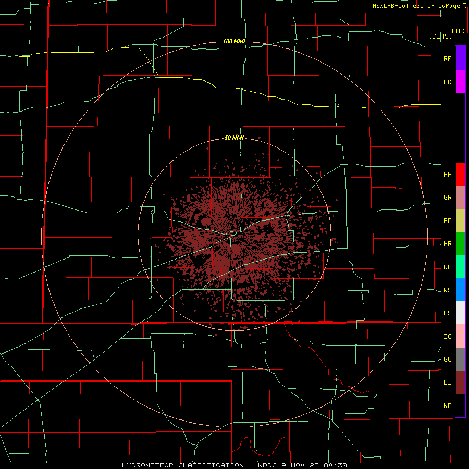
Task: Click the magenta UK color swatch
Action: click(x=460, y=82)
